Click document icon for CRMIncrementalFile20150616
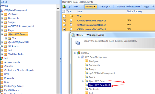 [x=71, y=20]
